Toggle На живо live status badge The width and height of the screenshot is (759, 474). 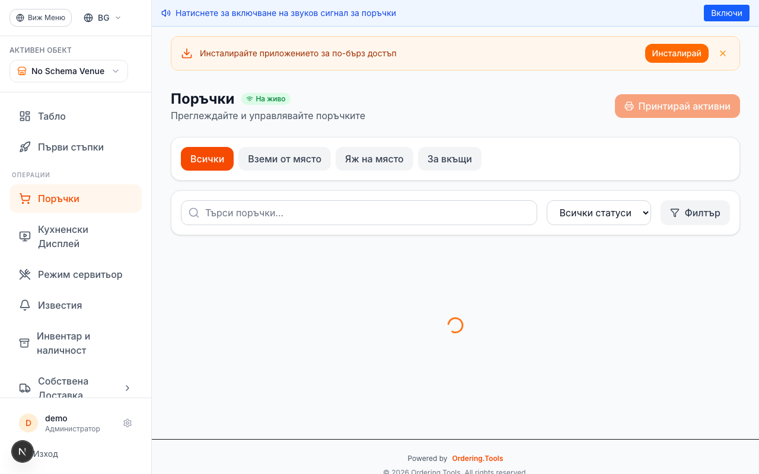click(x=266, y=99)
